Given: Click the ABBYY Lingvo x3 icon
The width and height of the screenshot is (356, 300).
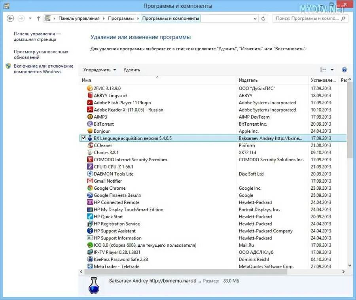Looking at the screenshot, I should pos(90,95).
